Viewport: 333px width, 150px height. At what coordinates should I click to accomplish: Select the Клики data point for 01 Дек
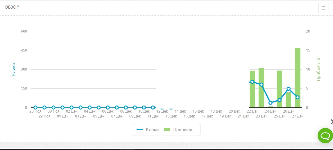click(x=62, y=107)
